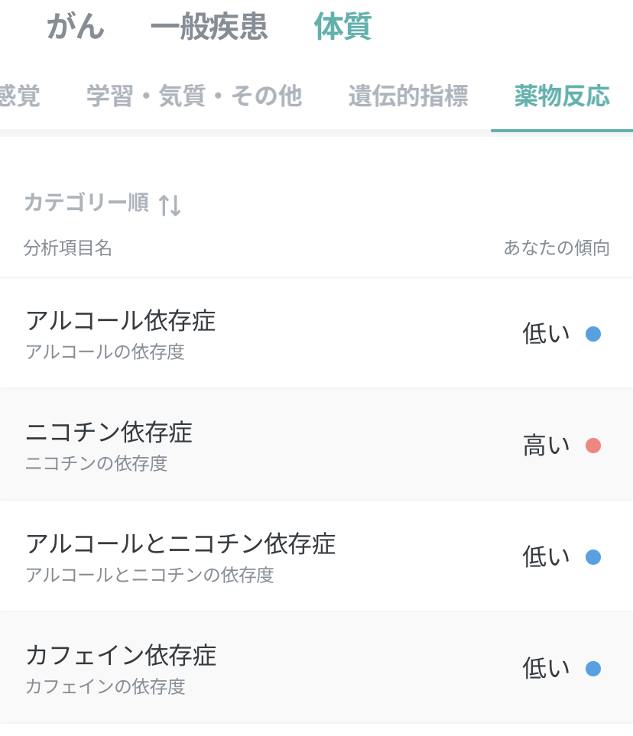
Task: Open the 学習・気質・その他 subtab
Action: [x=194, y=96]
